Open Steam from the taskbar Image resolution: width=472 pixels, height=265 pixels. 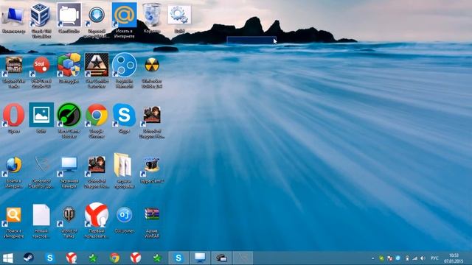[x=29, y=258]
